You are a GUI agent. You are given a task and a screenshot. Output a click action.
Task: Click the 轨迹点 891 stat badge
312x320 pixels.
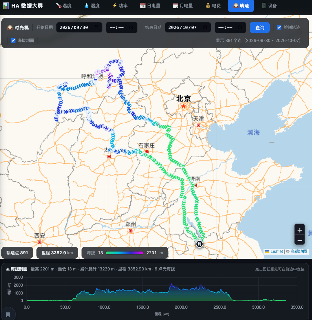17,253
